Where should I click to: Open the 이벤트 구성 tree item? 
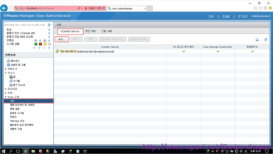point(16,129)
